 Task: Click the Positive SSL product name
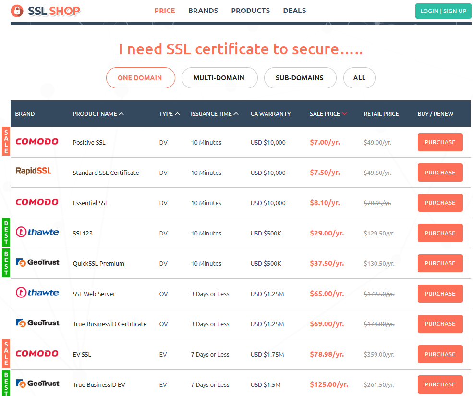click(x=89, y=142)
